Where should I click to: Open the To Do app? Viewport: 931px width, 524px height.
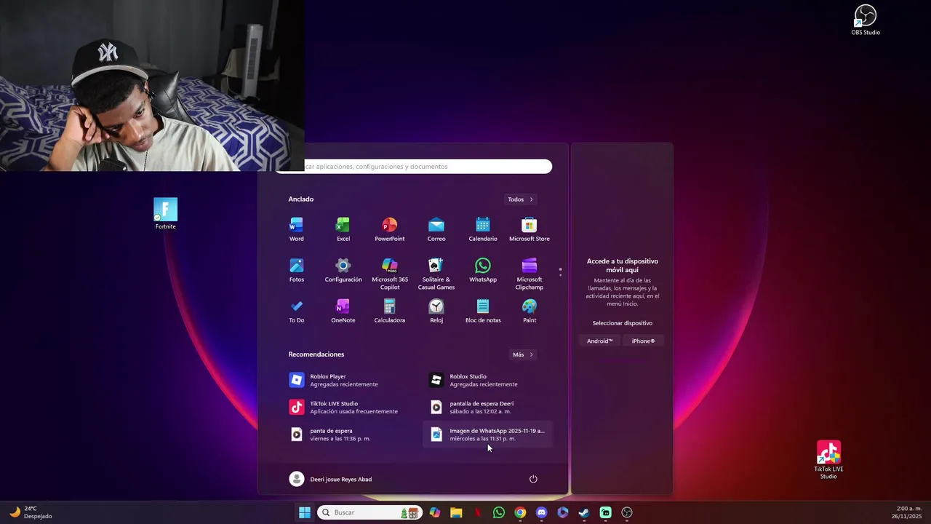point(296,311)
